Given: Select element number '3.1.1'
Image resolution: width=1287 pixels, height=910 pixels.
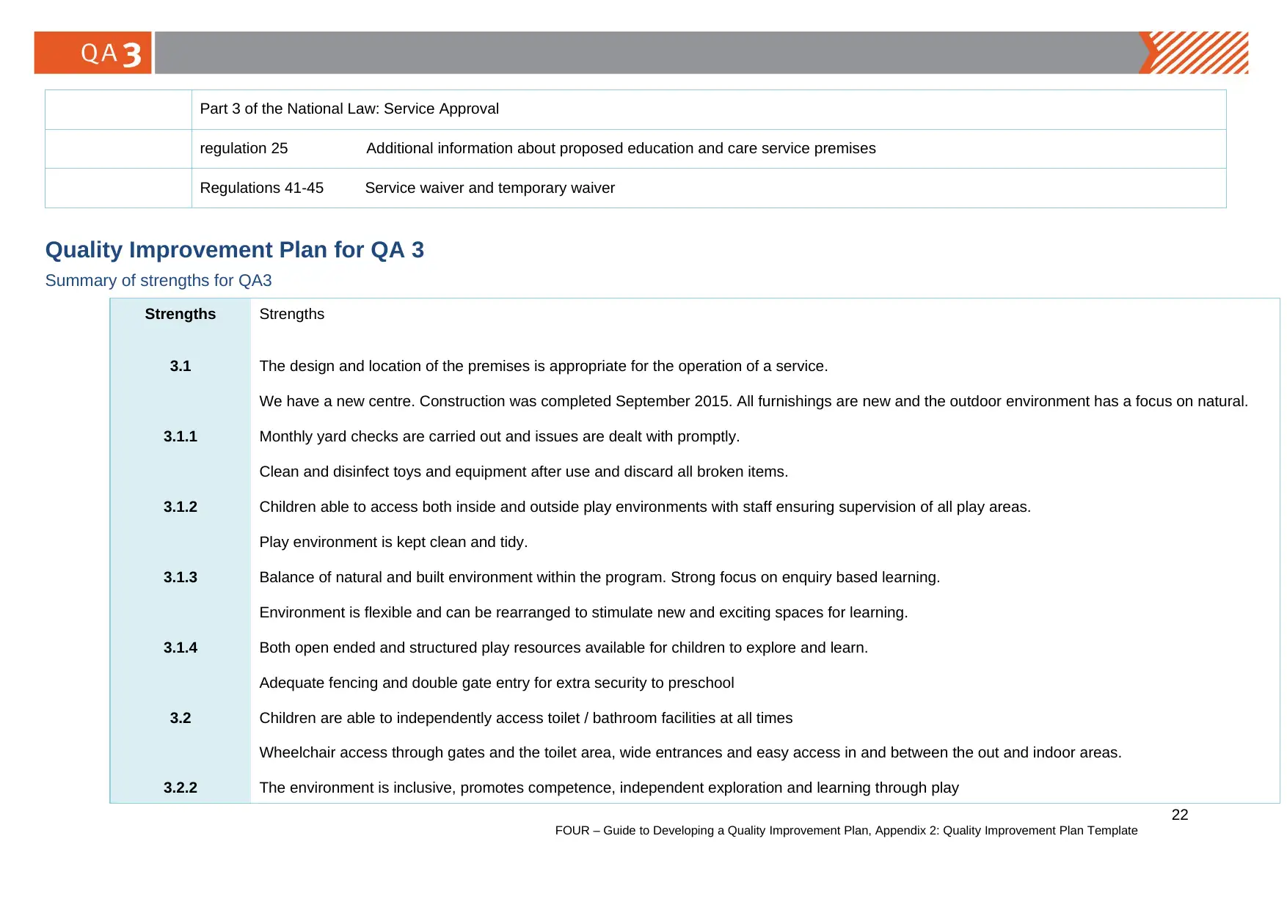Looking at the screenshot, I should click(x=181, y=437).
